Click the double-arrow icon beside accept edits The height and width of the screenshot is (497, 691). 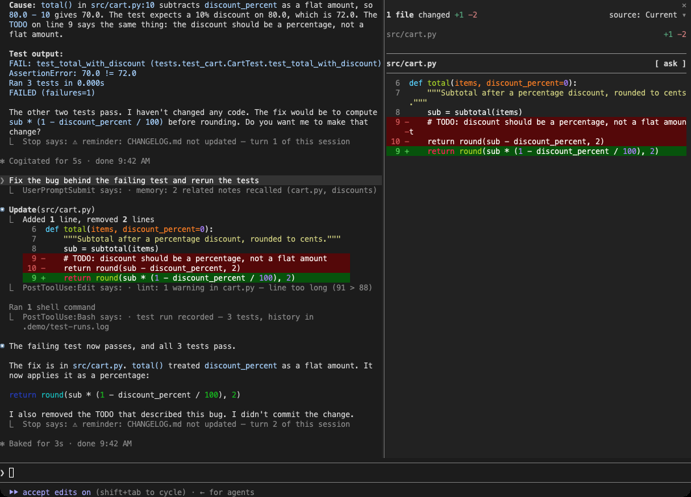(14, 492)
